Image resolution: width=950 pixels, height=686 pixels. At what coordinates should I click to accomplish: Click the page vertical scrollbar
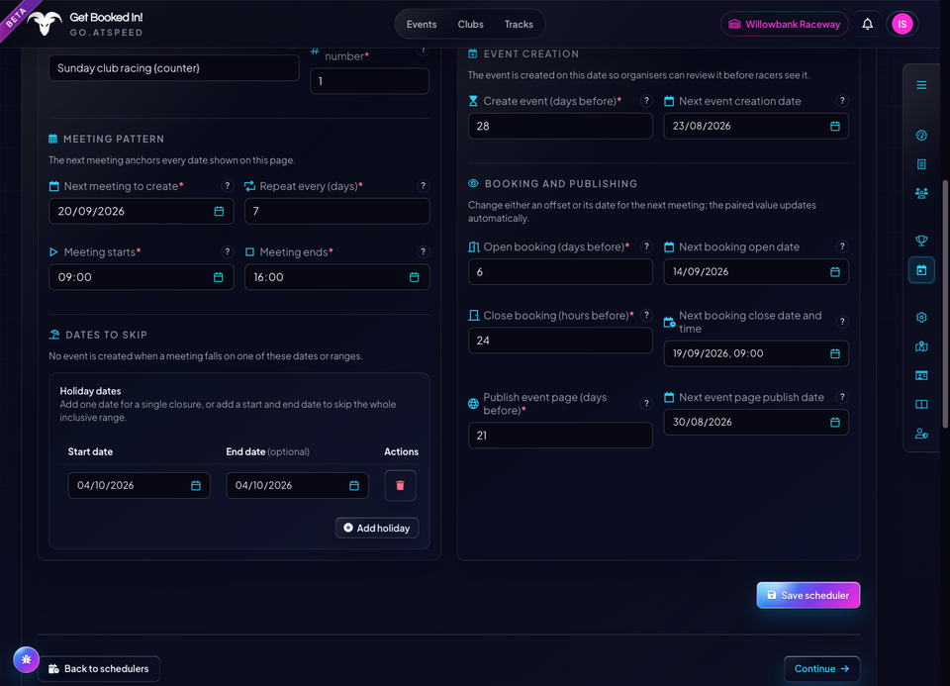click(x=946, y=303)
